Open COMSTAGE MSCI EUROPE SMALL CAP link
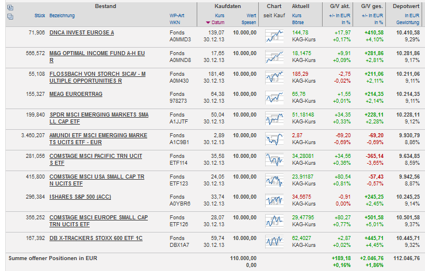 [x=99, y=221]
